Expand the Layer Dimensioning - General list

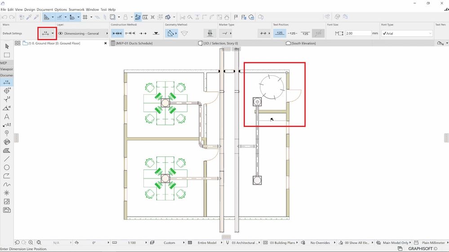coord(107,34)
